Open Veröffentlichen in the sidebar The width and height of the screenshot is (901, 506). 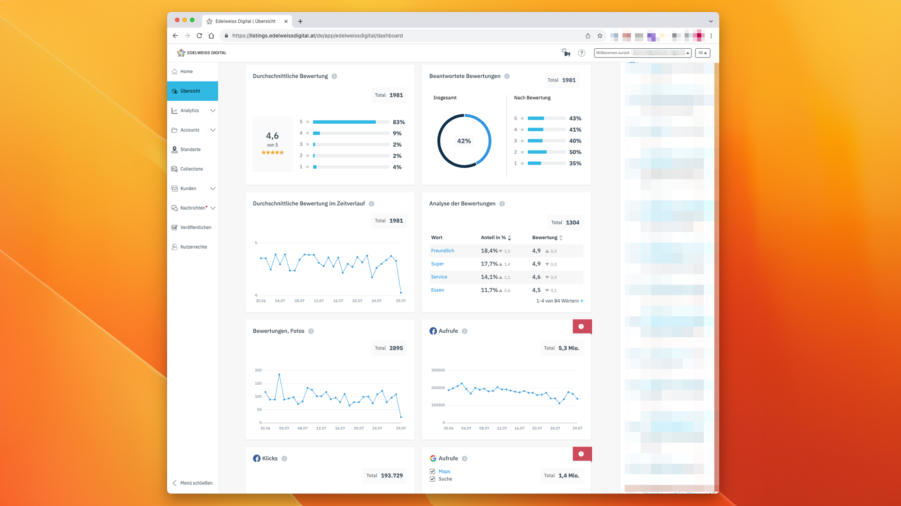[192, 228]
